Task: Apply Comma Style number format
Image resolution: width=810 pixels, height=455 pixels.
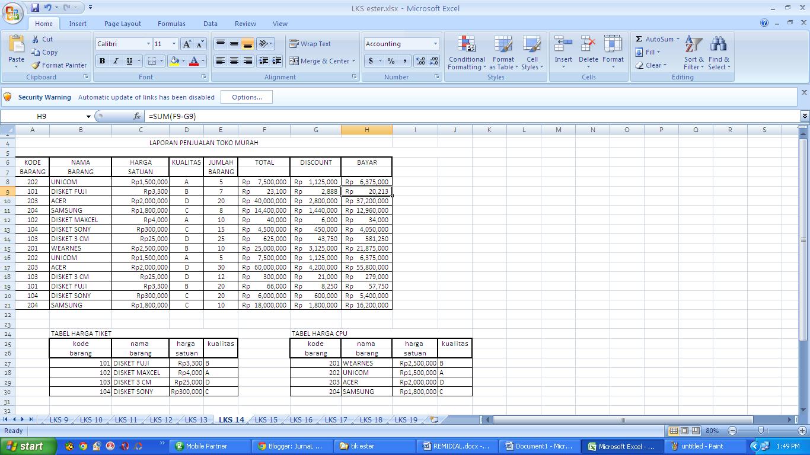Action: (x=405, y=61)
